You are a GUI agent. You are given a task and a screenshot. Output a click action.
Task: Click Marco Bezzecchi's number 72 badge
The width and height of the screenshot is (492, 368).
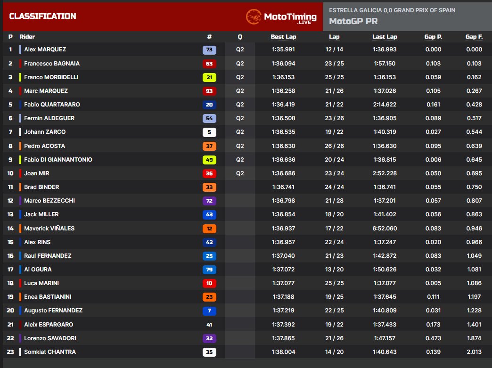209,201
